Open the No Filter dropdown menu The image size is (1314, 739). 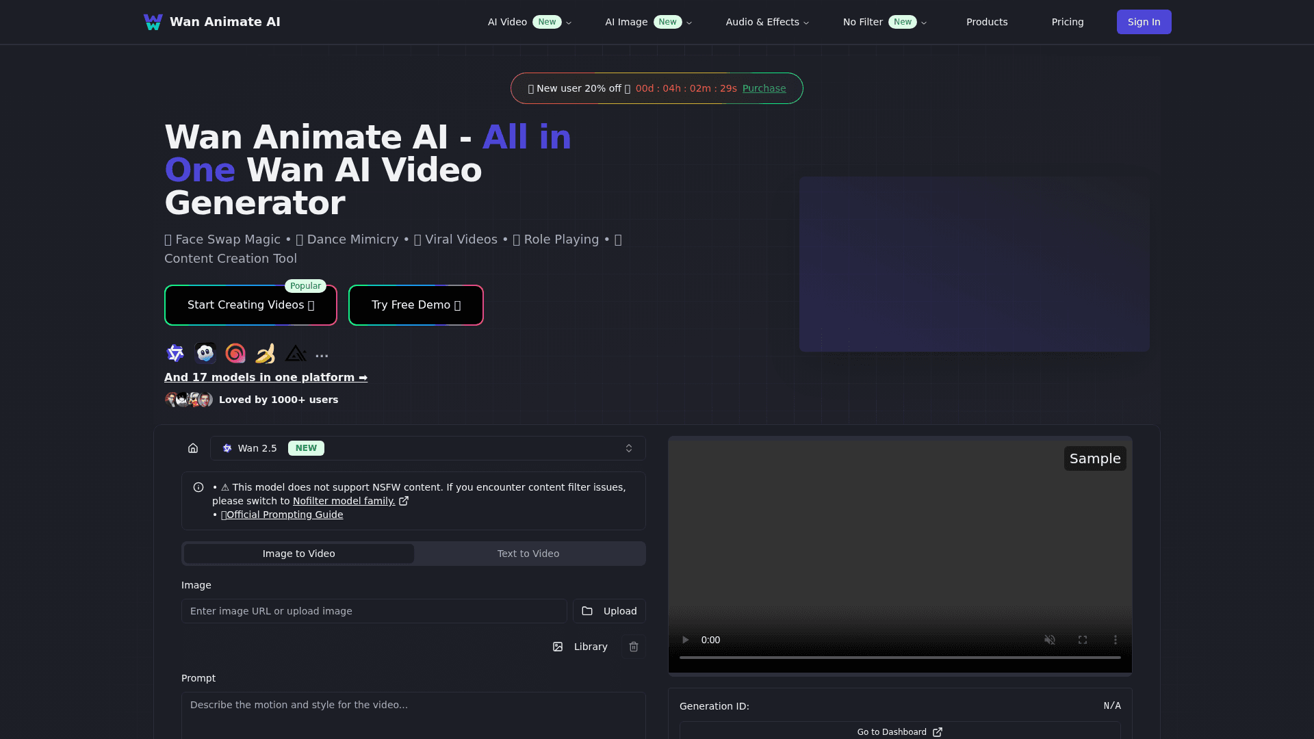(x=884, y=22)
